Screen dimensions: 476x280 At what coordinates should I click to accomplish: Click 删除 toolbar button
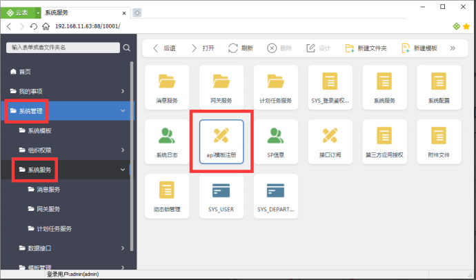click(x=279, y=48)
